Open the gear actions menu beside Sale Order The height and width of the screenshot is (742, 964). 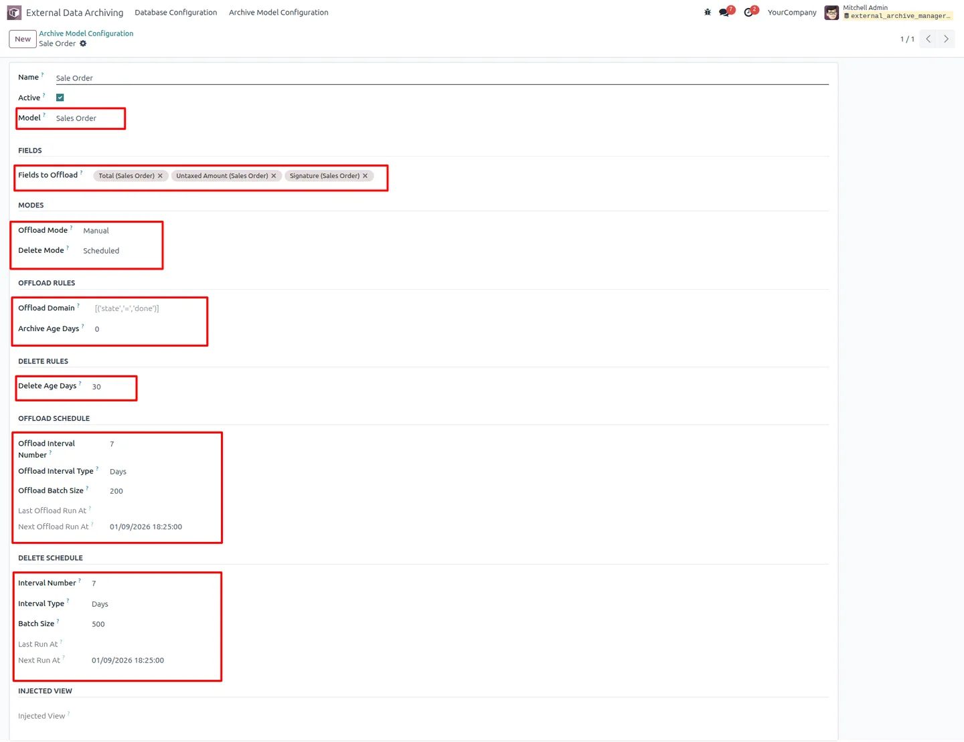pos(83,43)
